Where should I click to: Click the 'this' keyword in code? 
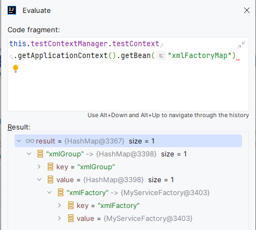18,44
